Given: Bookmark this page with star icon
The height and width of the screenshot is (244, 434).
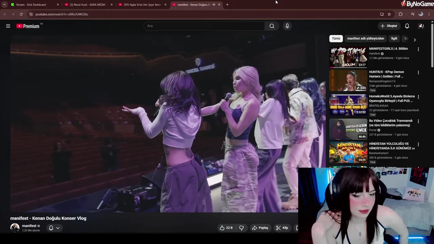Looking at the screenshot, I should click(389, 14).
